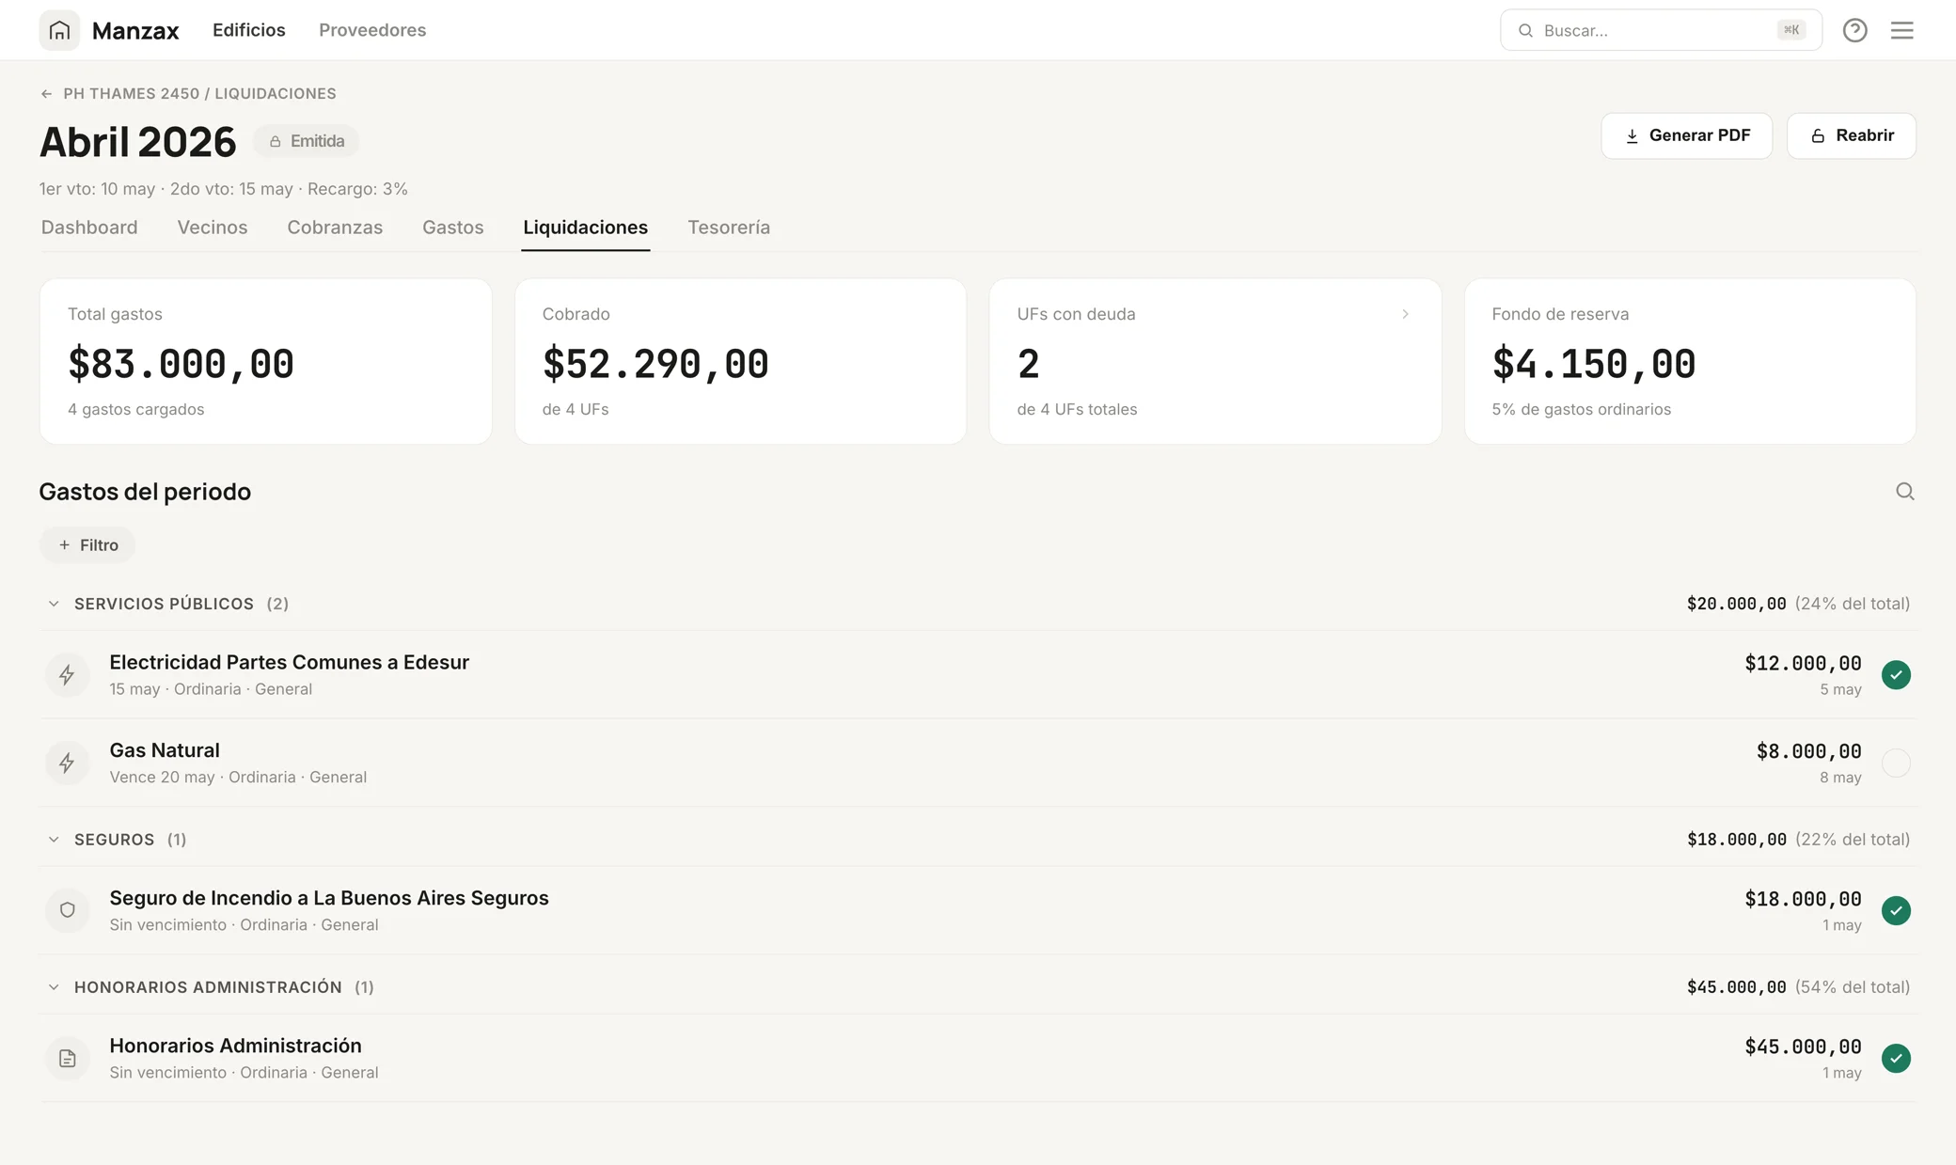
Task: Click the shield icon for Seguro de Incendio
Action: (67, 910)
